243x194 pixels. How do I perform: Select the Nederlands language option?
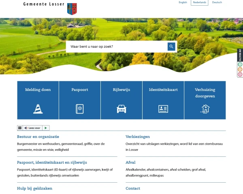point(199,2)
